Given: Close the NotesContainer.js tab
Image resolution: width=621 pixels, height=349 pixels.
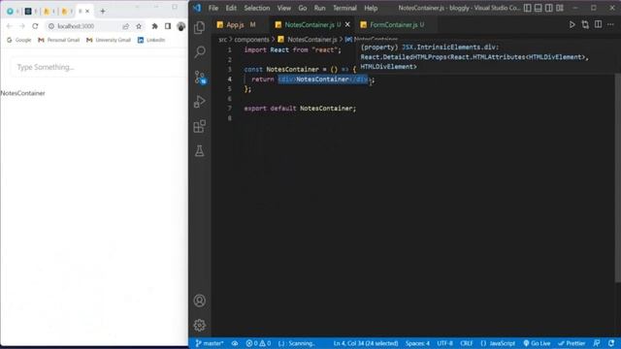Looking at the screenshot, I should coord(347,24).
